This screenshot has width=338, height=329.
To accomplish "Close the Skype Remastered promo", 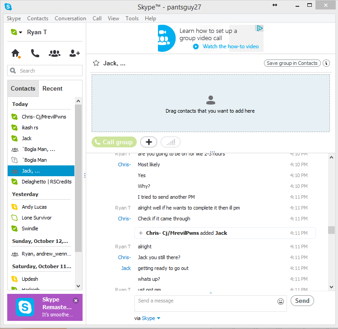I will click(x=76, y=301).
